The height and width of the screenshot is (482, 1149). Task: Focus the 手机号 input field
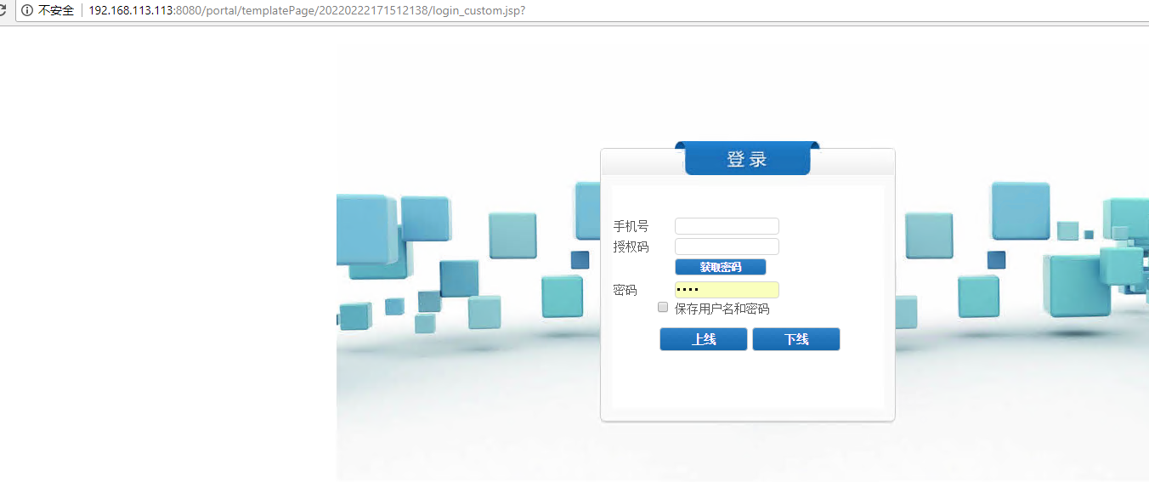pyautogui.click(x=727, y=226)
